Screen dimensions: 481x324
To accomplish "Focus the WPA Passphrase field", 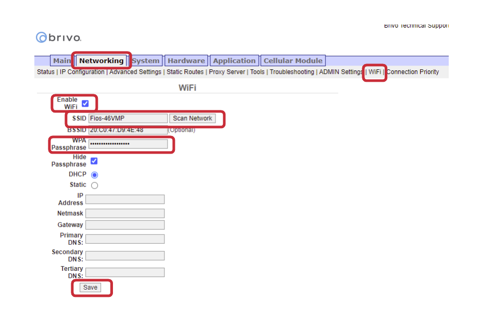I will click(x=128, y=144).
